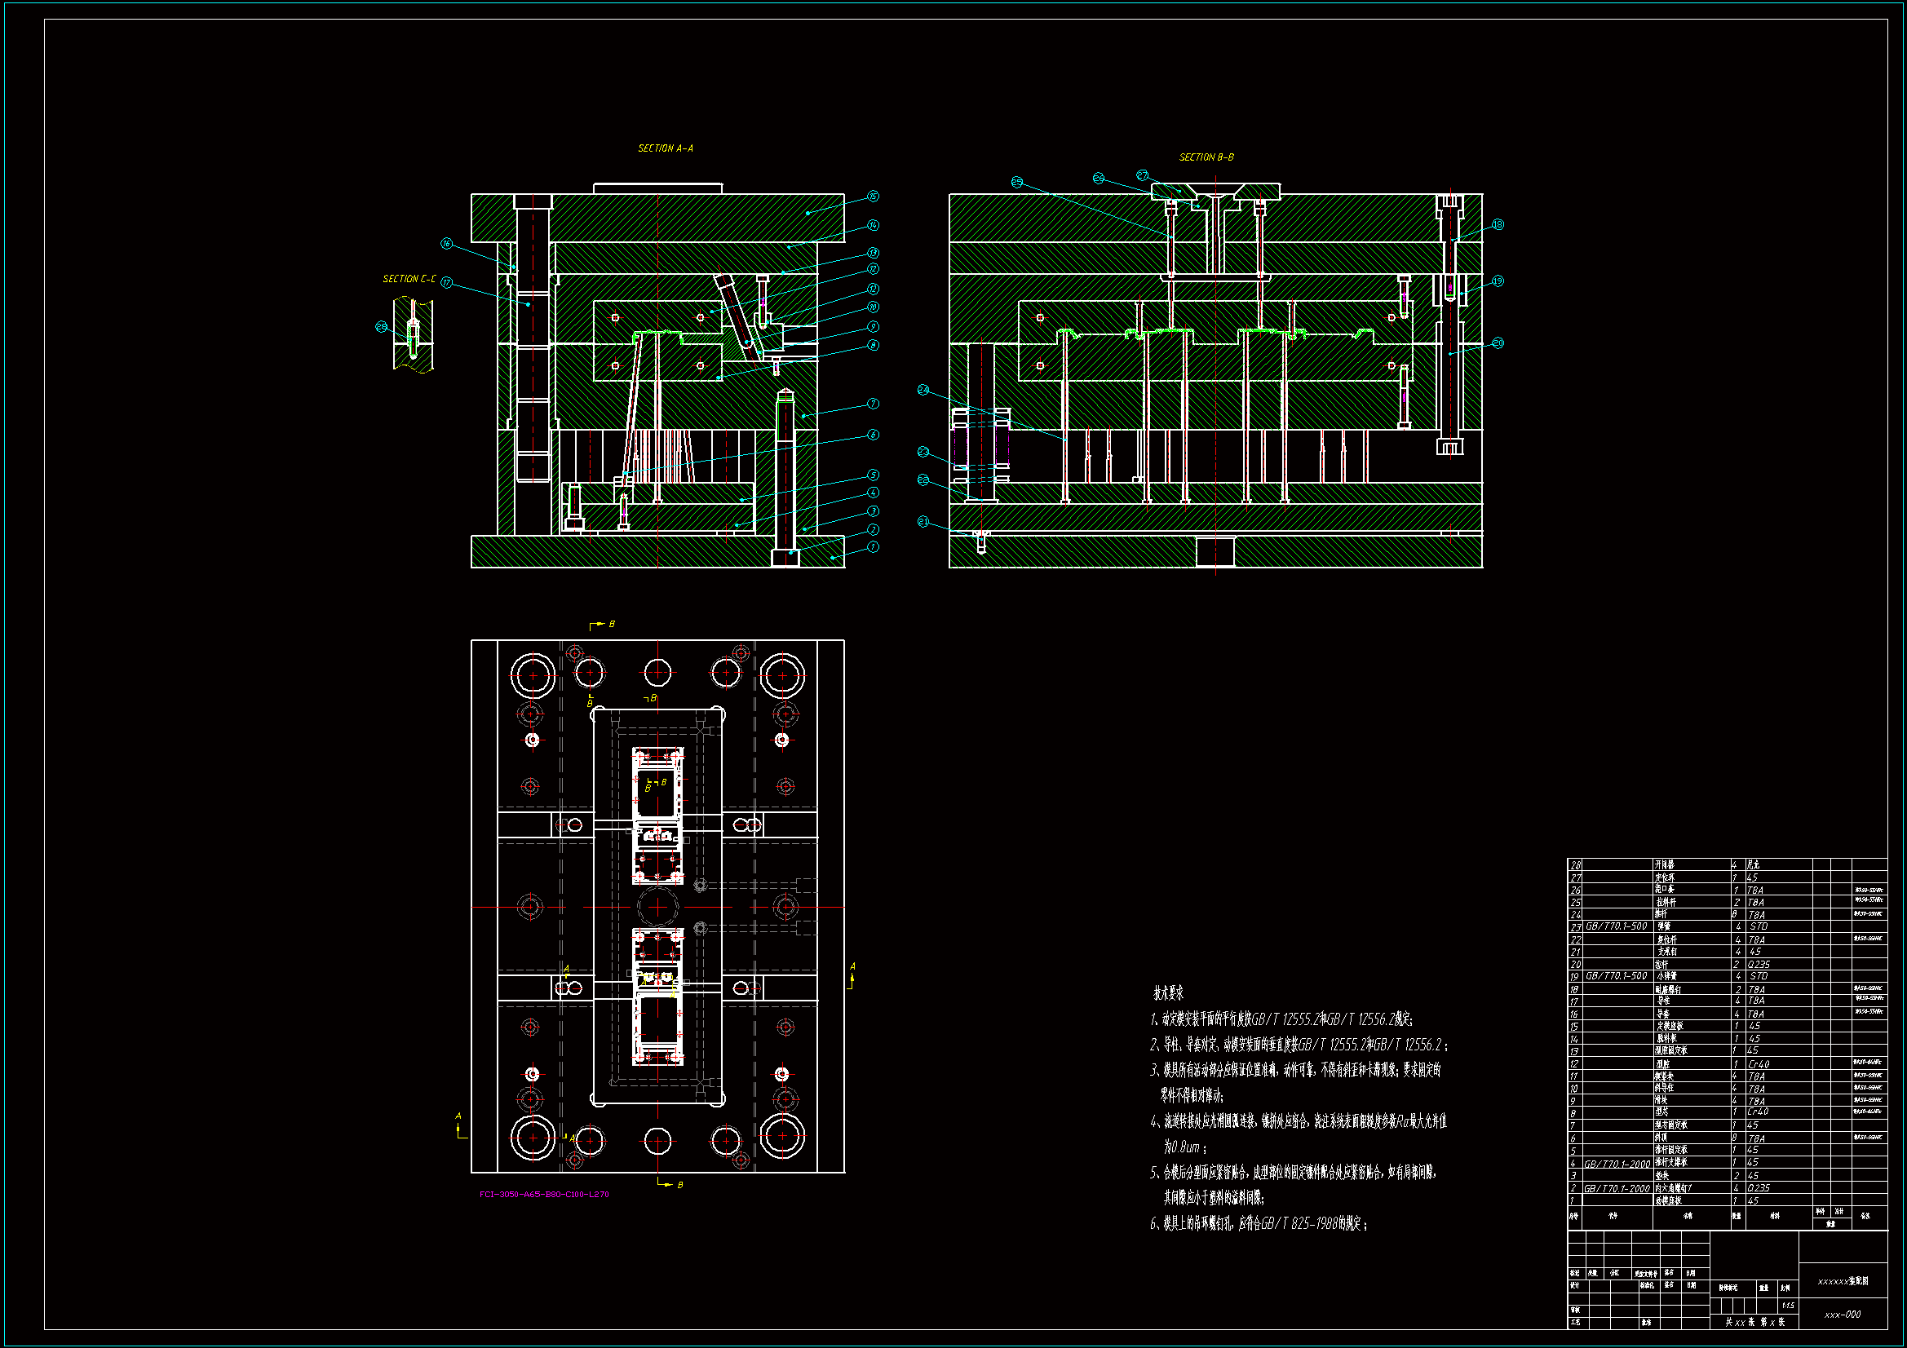The width and height of the screenshot is (1907, 1348).
Task: Click the SECTION A-A title text
Action: pyautogui.click(x=666, y=148)
